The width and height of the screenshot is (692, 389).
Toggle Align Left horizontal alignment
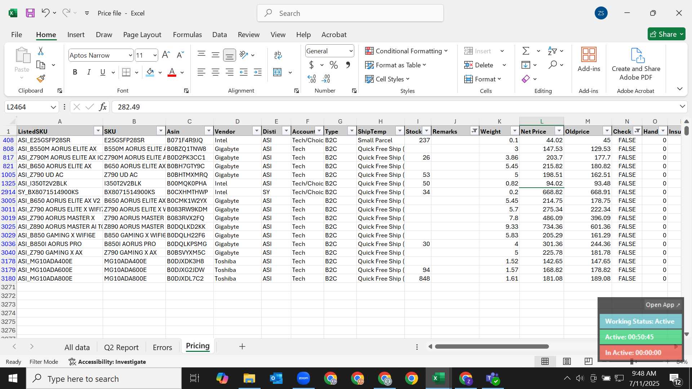point(201,72)
